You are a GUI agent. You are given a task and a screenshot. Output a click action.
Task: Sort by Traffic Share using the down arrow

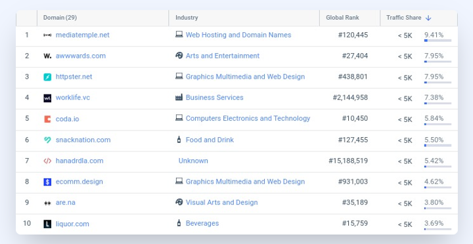[428, 18]
